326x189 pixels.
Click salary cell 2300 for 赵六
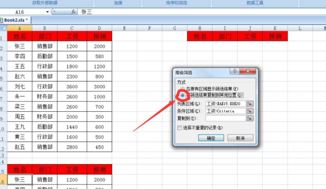(x=72, y=77)
